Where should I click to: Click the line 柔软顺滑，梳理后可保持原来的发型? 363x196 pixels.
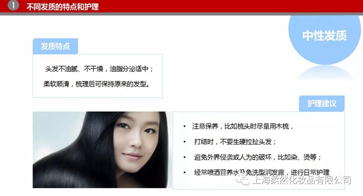[x=97, y=84]
